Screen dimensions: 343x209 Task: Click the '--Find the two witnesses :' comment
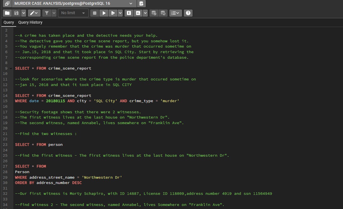(46, 134)
